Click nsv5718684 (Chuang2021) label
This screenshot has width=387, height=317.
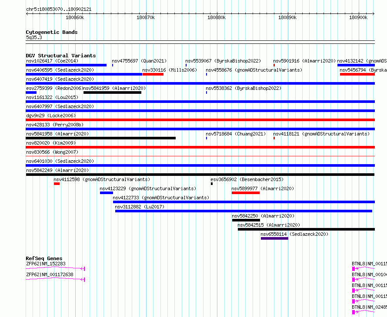[236, 134]
